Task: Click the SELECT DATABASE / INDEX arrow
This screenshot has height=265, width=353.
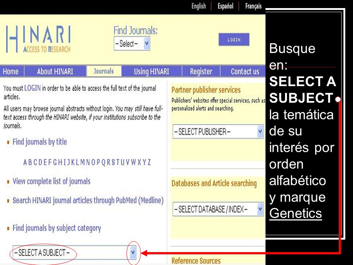Action: click(x=260, y=209)
